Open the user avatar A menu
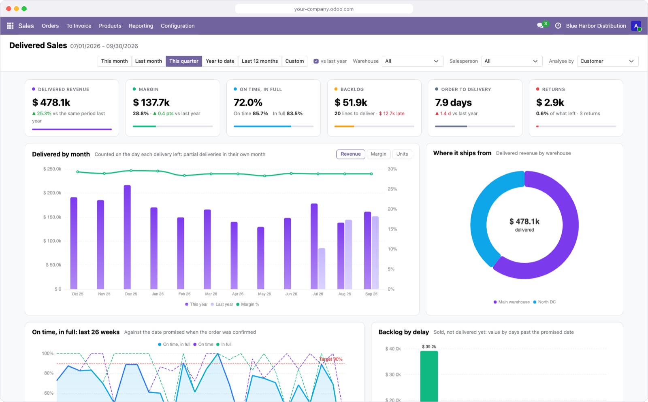 (636, 26)
